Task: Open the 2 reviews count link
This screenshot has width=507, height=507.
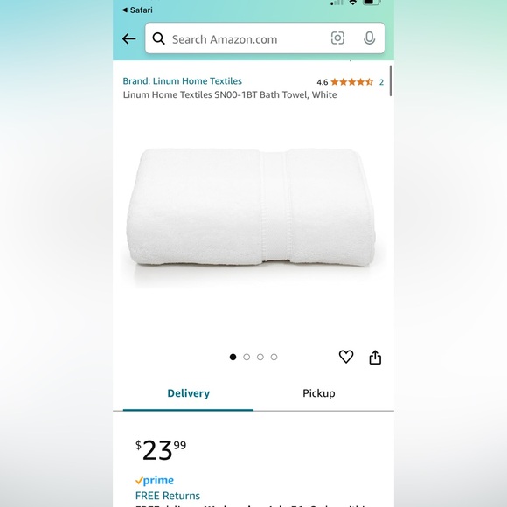Action: pyautogui.click(x=381, y=82)
